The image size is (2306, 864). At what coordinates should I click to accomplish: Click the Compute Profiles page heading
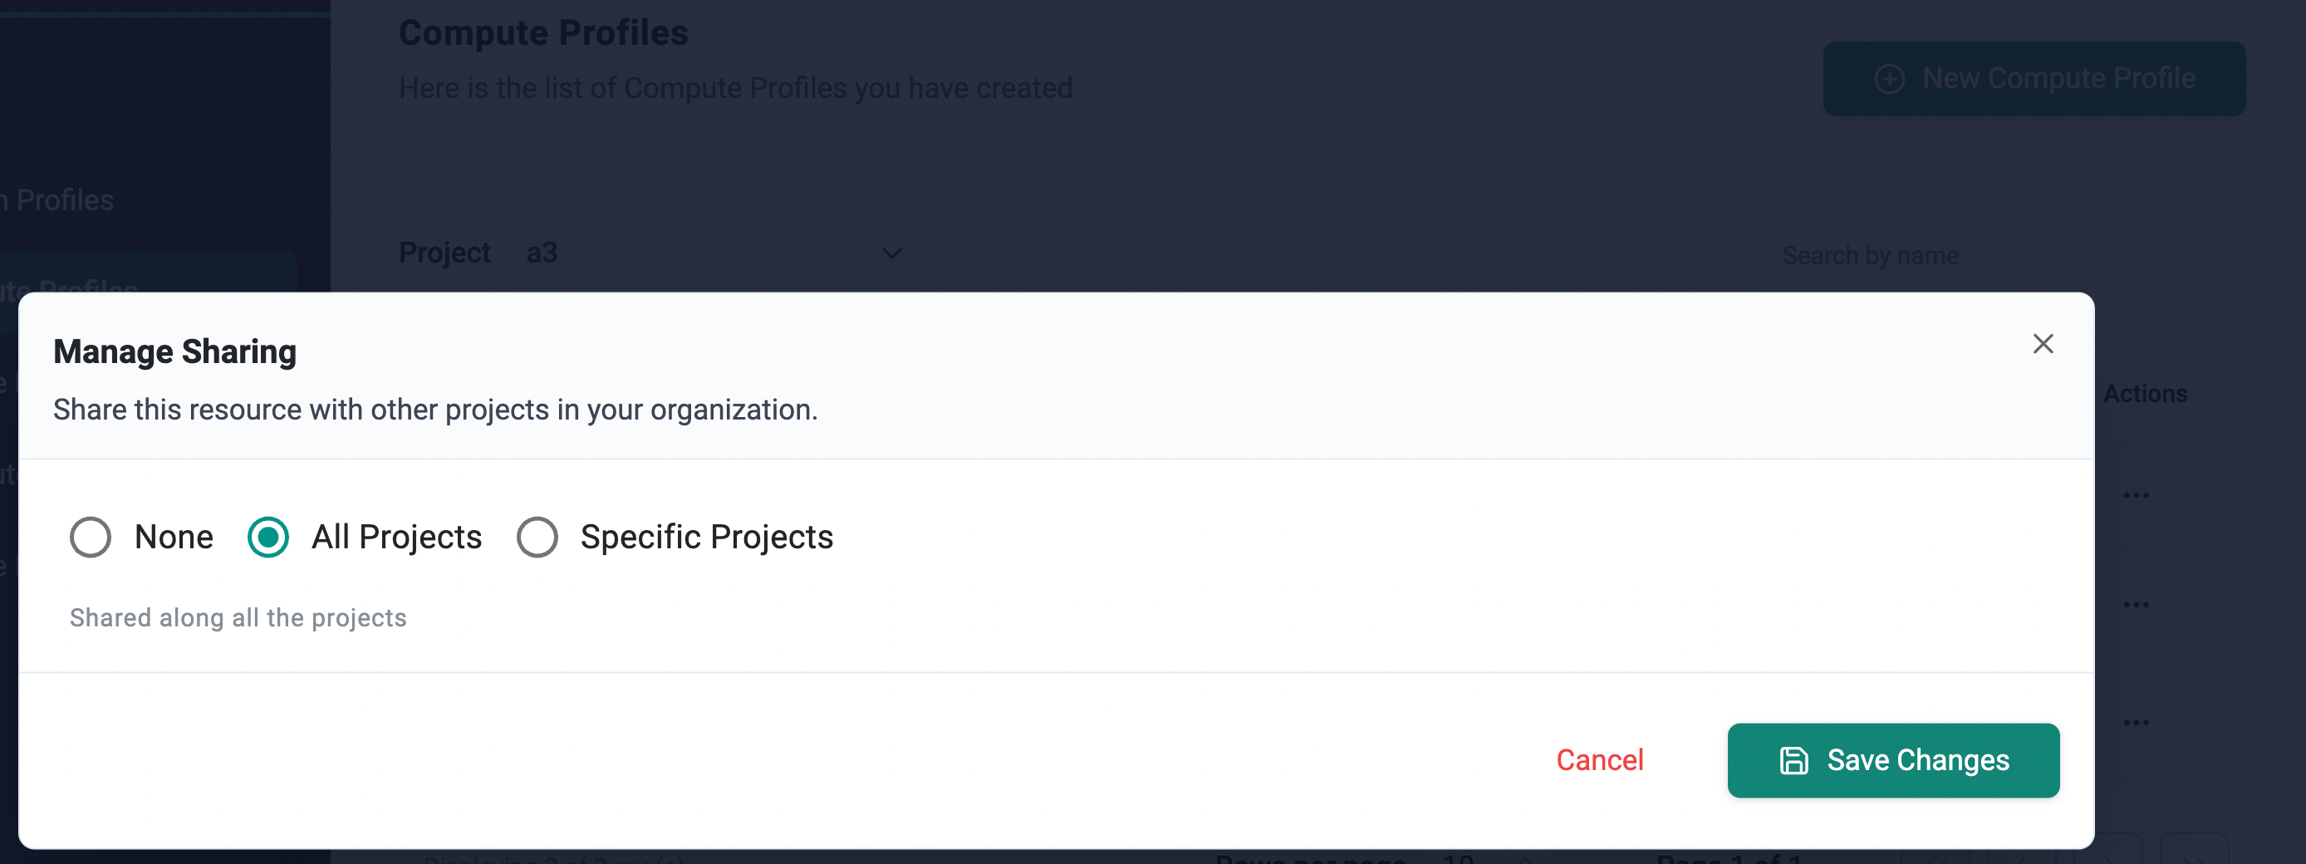543,32
